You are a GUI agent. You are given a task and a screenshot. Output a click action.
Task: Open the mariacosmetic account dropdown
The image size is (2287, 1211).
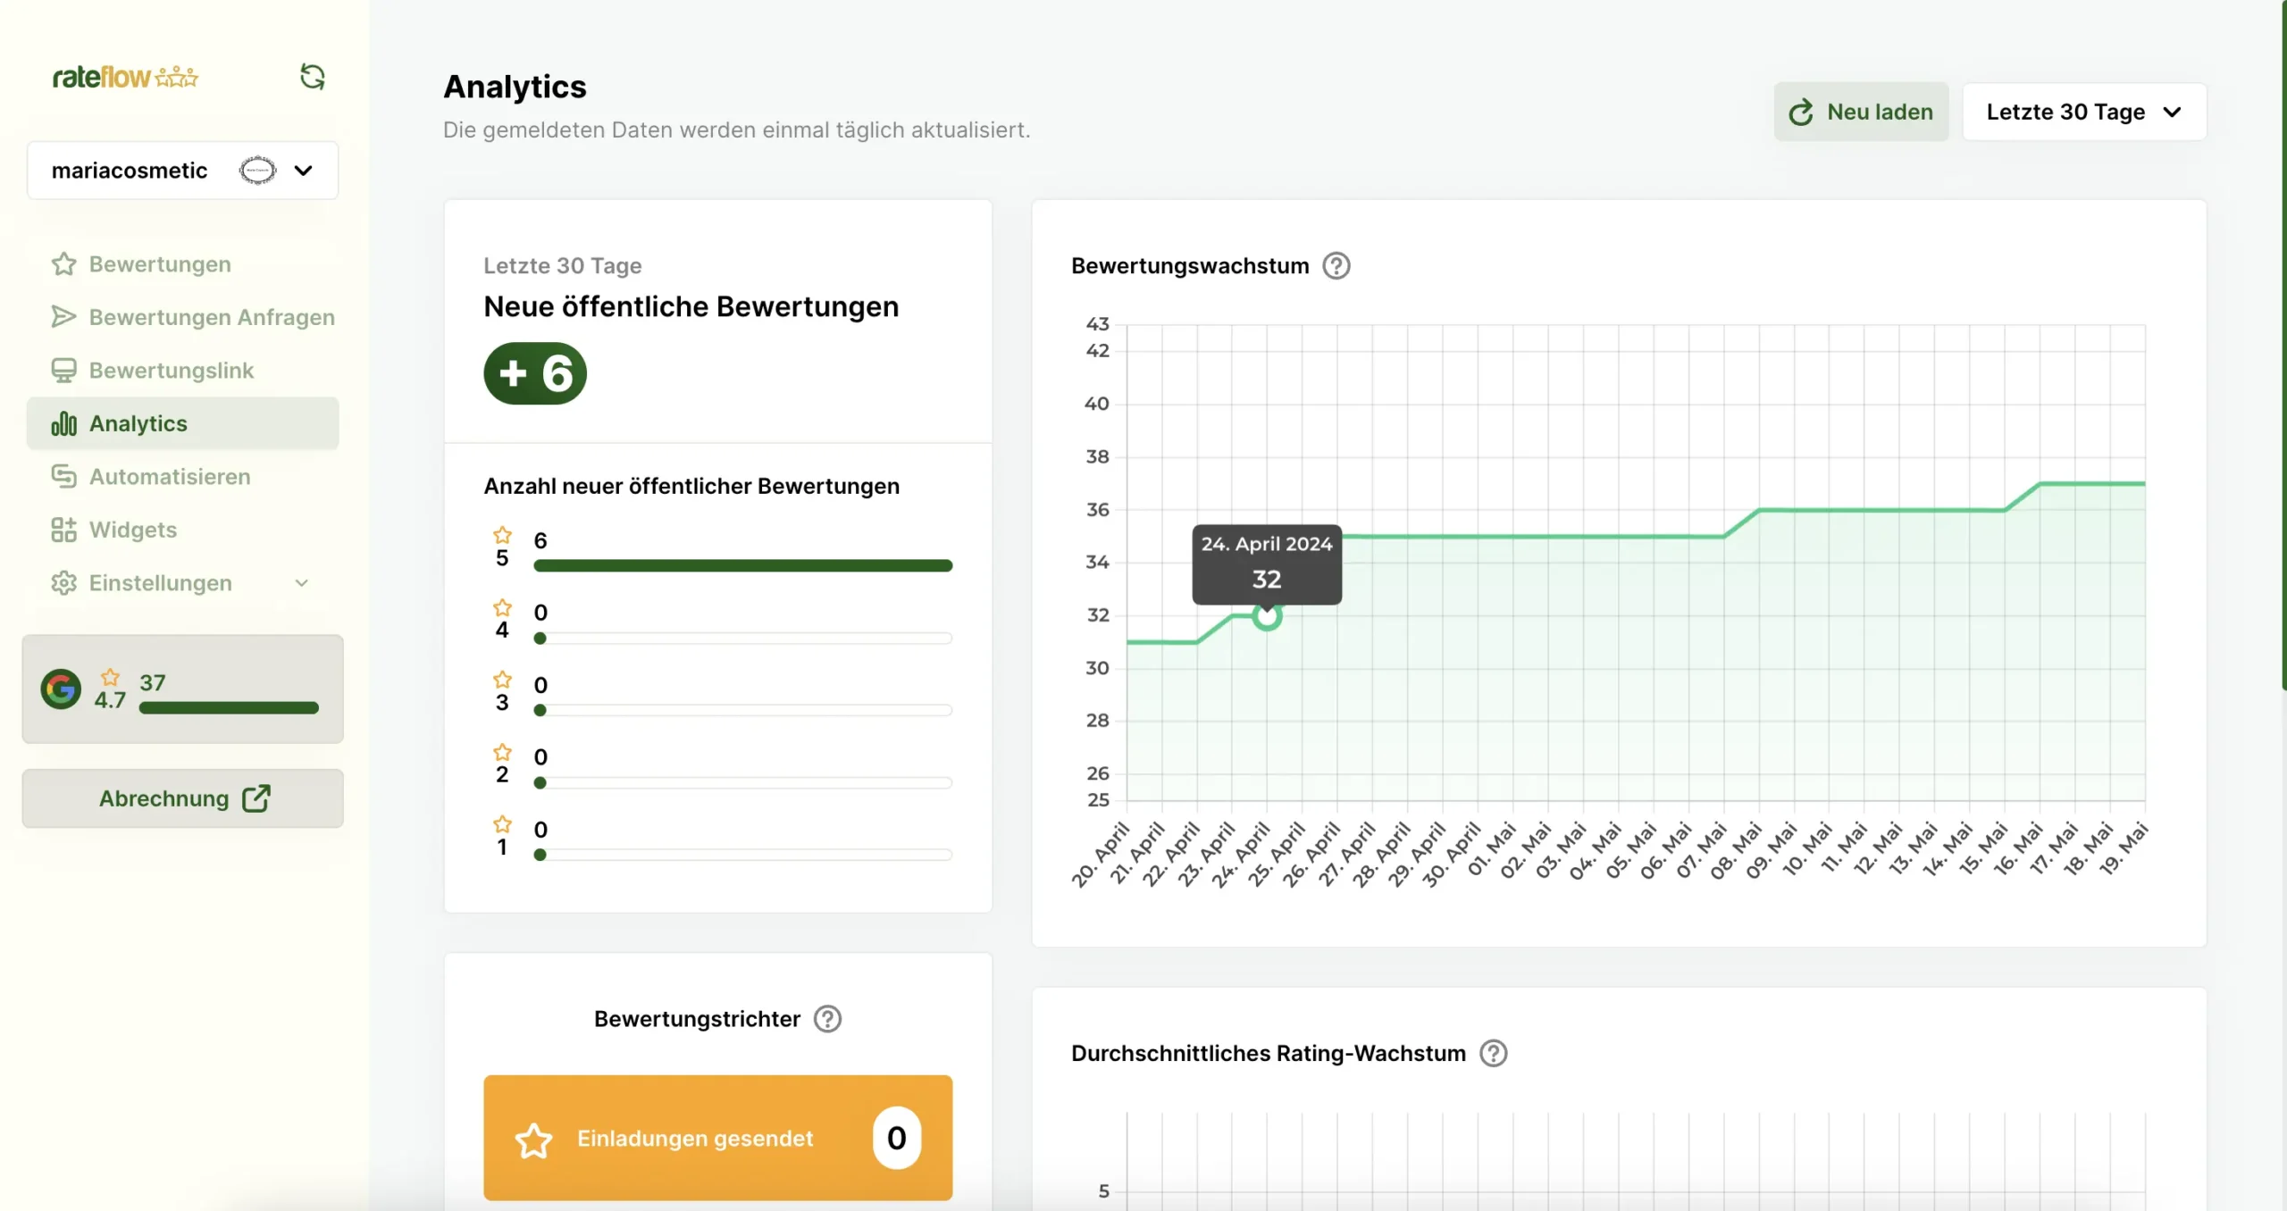click(182, 171)
